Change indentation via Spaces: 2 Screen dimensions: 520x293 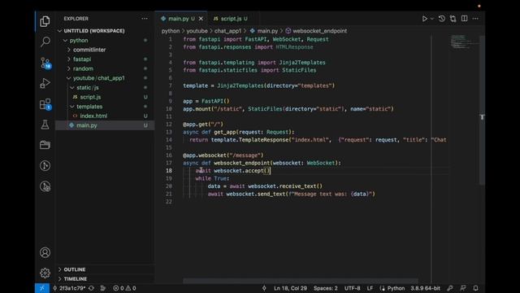tap(325, 288)
